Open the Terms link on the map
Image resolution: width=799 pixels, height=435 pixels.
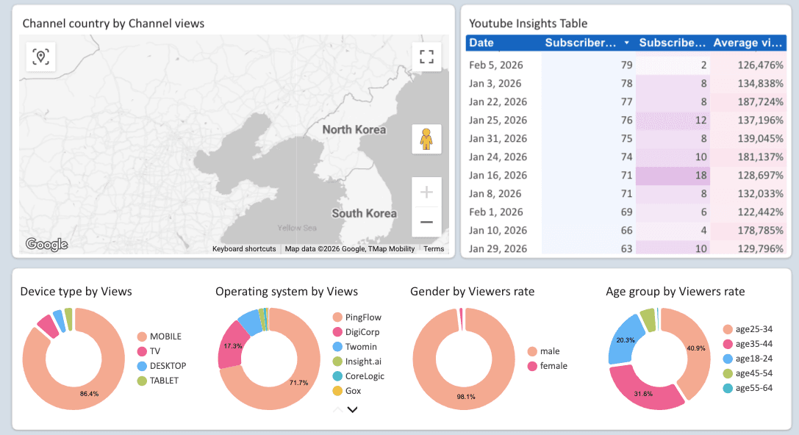pos(434,248)
